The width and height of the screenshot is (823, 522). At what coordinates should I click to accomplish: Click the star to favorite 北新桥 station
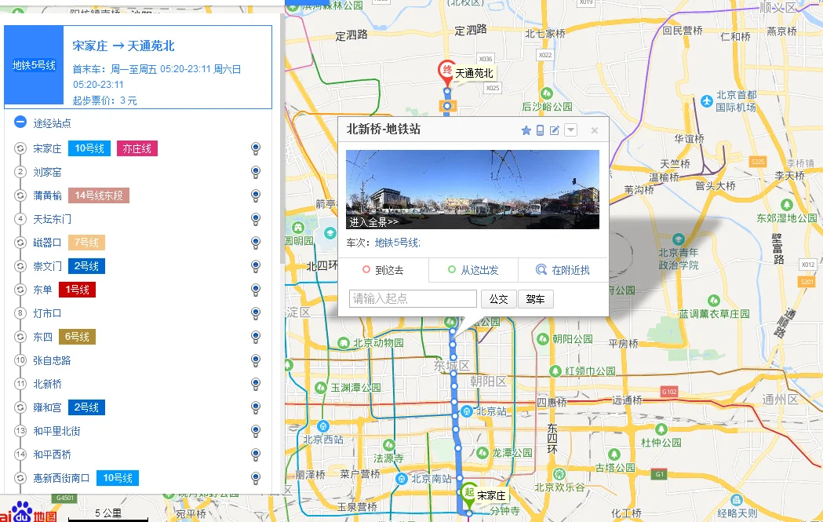[526, 130]
